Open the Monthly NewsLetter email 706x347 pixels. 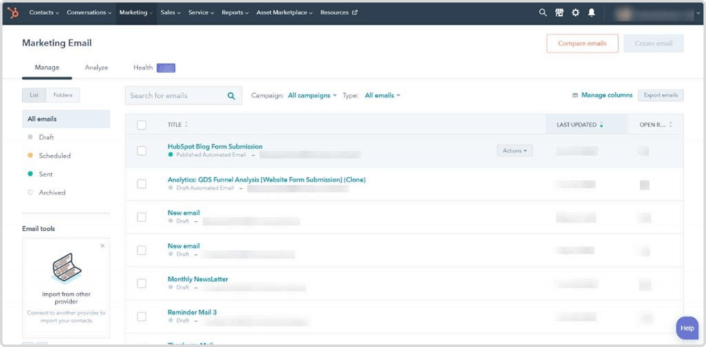pos(198,279)
